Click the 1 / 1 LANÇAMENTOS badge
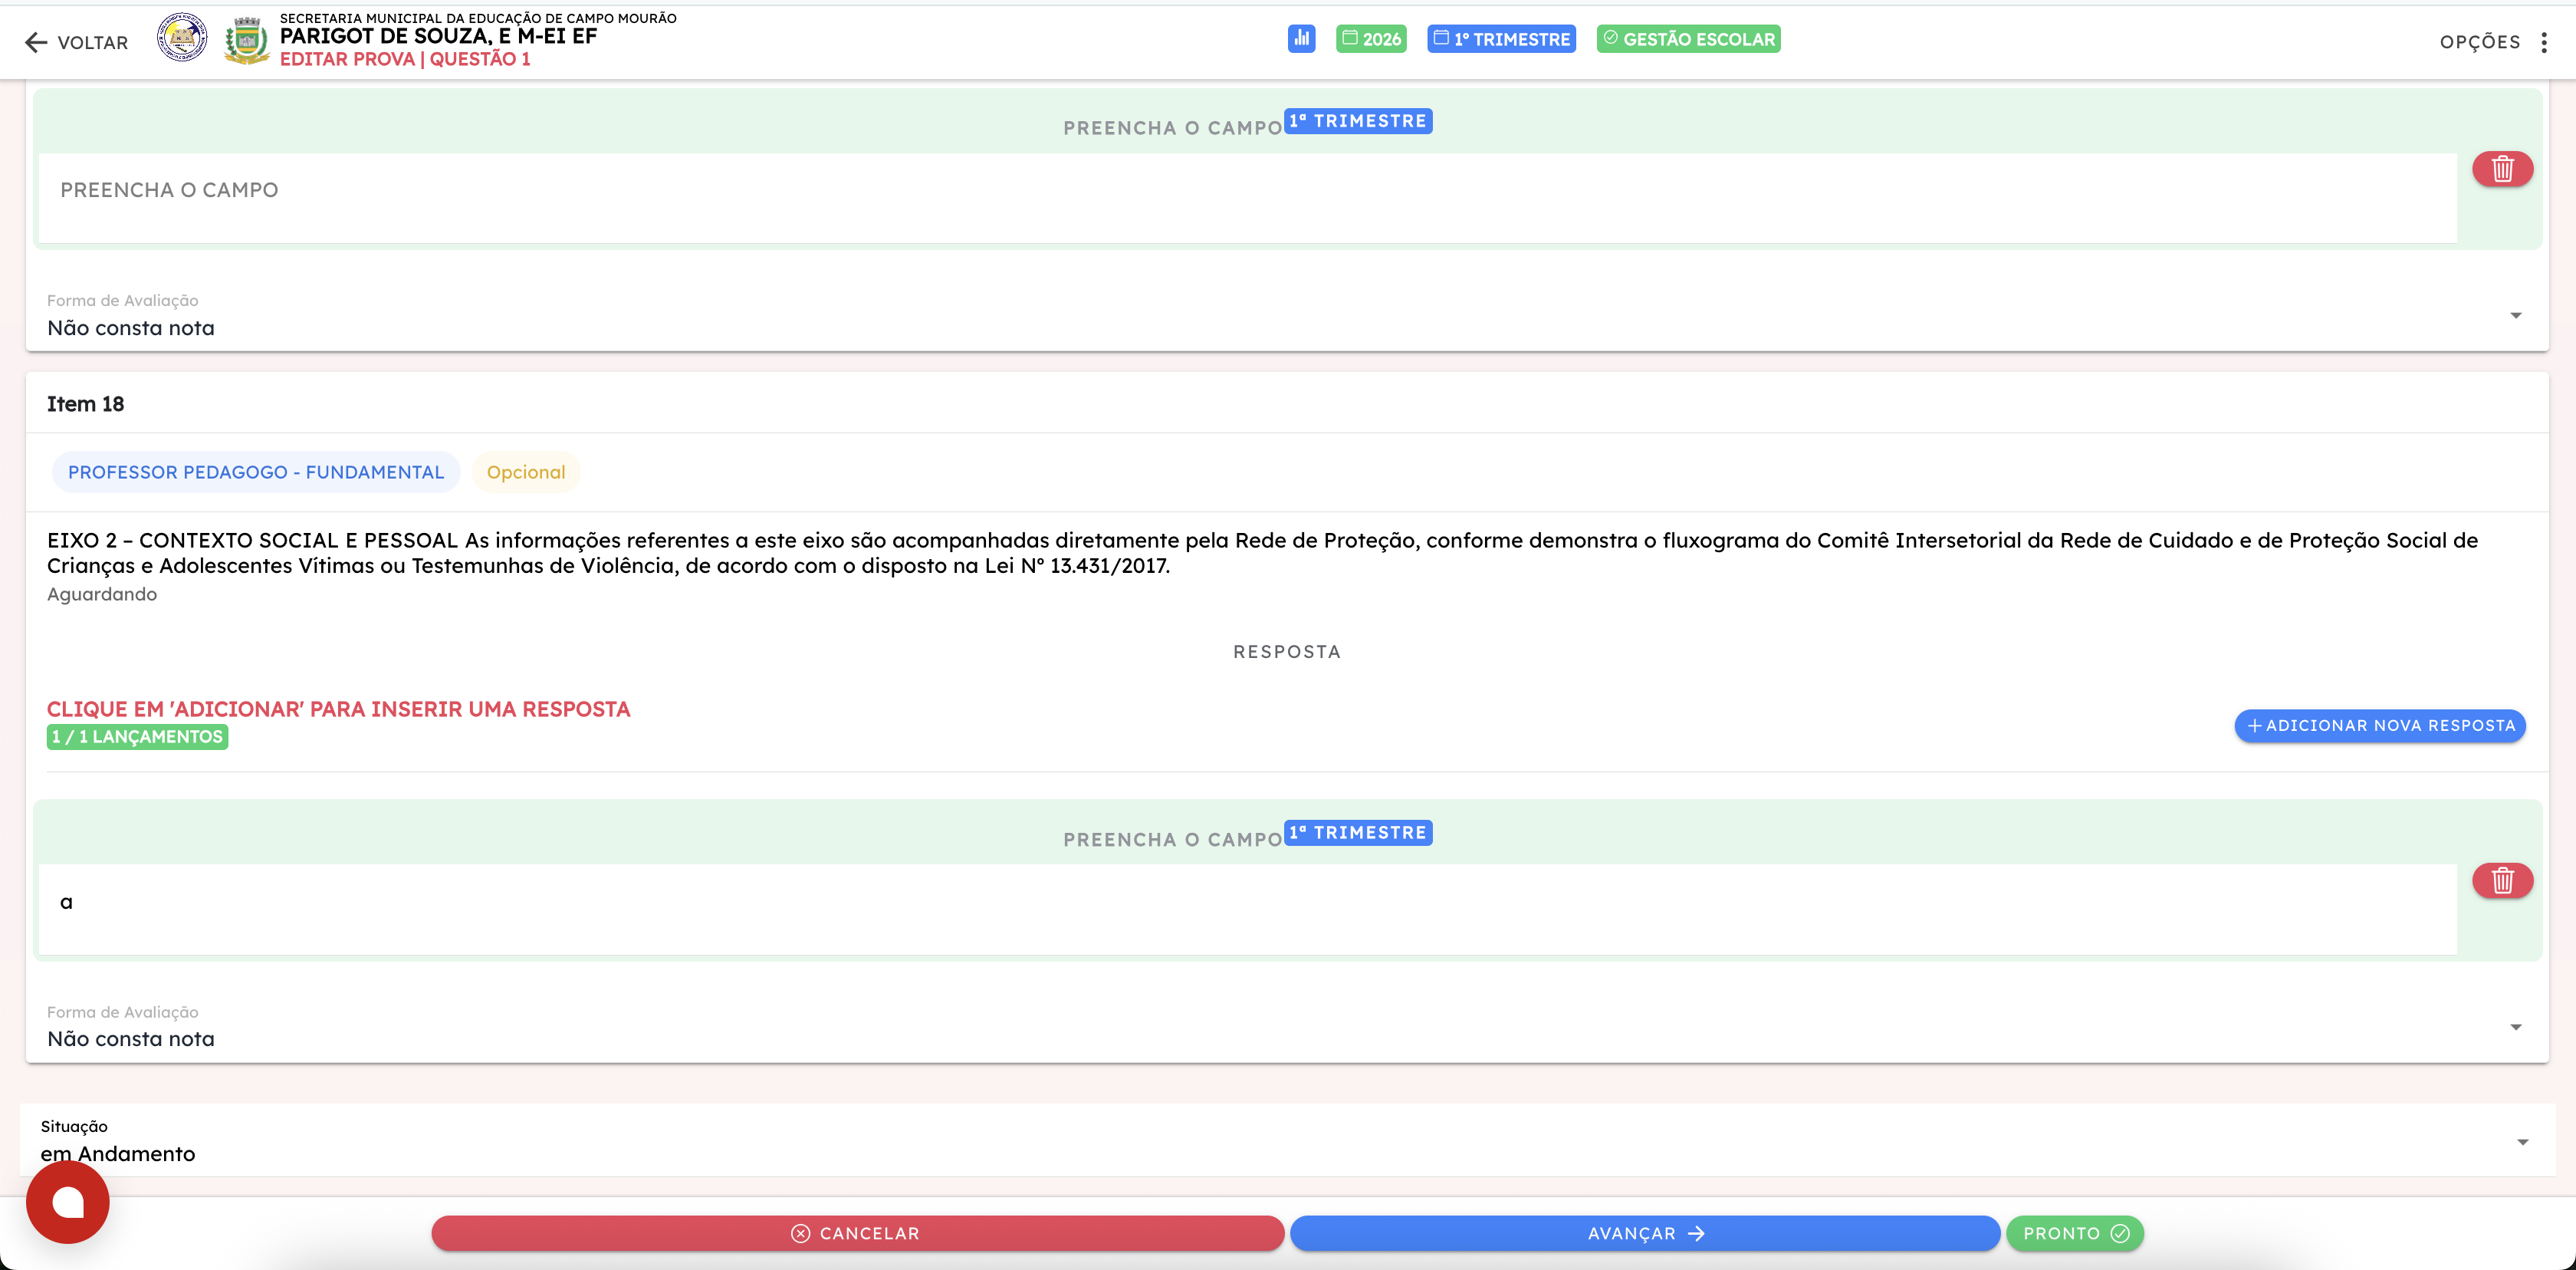This screenshot has height=1270, width=2576. point(137,737)
